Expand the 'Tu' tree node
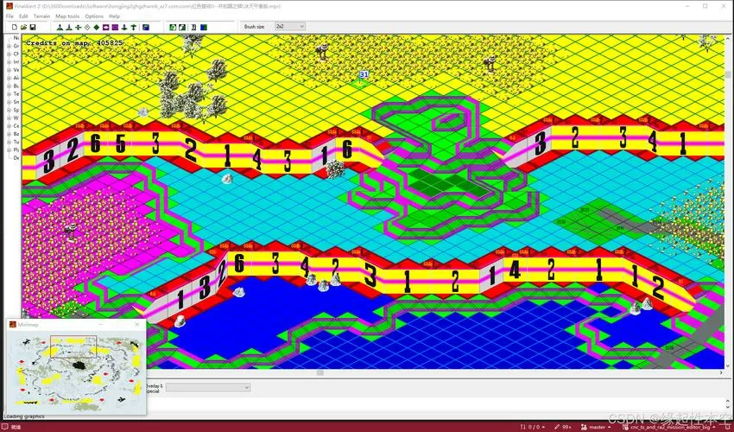This screenshot has width=734, height=432. [x=9, y=142]
